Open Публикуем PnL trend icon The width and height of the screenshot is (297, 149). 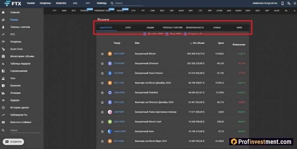(x=3, y=115)
